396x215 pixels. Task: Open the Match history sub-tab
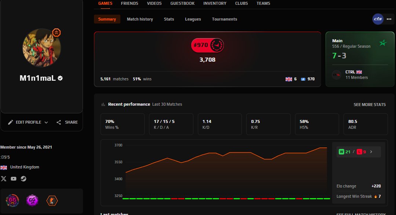[140, 19]
